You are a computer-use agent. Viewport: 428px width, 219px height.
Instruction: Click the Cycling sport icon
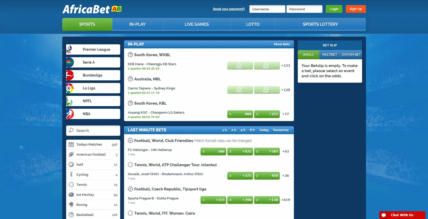pos(71,175)
